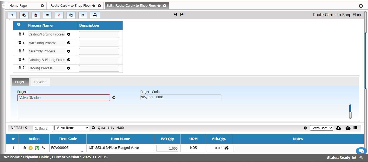Delete the Machining Process row
Screen dimensions: 368x162
click(x=20, y=42)
